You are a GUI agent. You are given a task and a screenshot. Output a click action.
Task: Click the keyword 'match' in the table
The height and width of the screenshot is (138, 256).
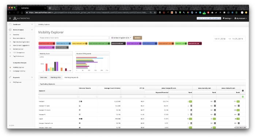[41, 119]
